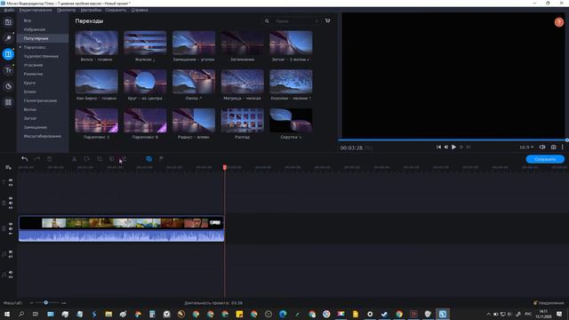This screenshot has height=320, width=569.
Task: Open the Настройки menu
Action: tap(91, 10)
